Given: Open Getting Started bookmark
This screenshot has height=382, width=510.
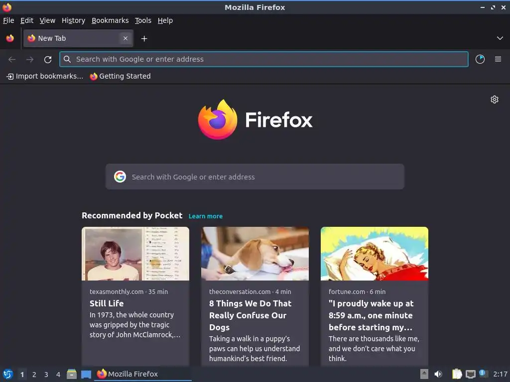Looking at the screenshot, I should [121, 76].
